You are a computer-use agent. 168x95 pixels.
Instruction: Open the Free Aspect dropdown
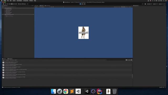44,7
